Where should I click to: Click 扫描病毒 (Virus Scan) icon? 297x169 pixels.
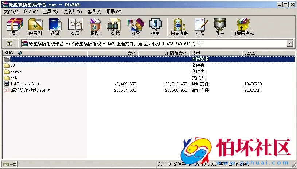point(179,27)
